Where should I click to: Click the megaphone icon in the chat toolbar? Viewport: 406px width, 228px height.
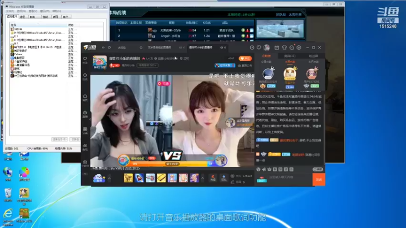[264, 169]
